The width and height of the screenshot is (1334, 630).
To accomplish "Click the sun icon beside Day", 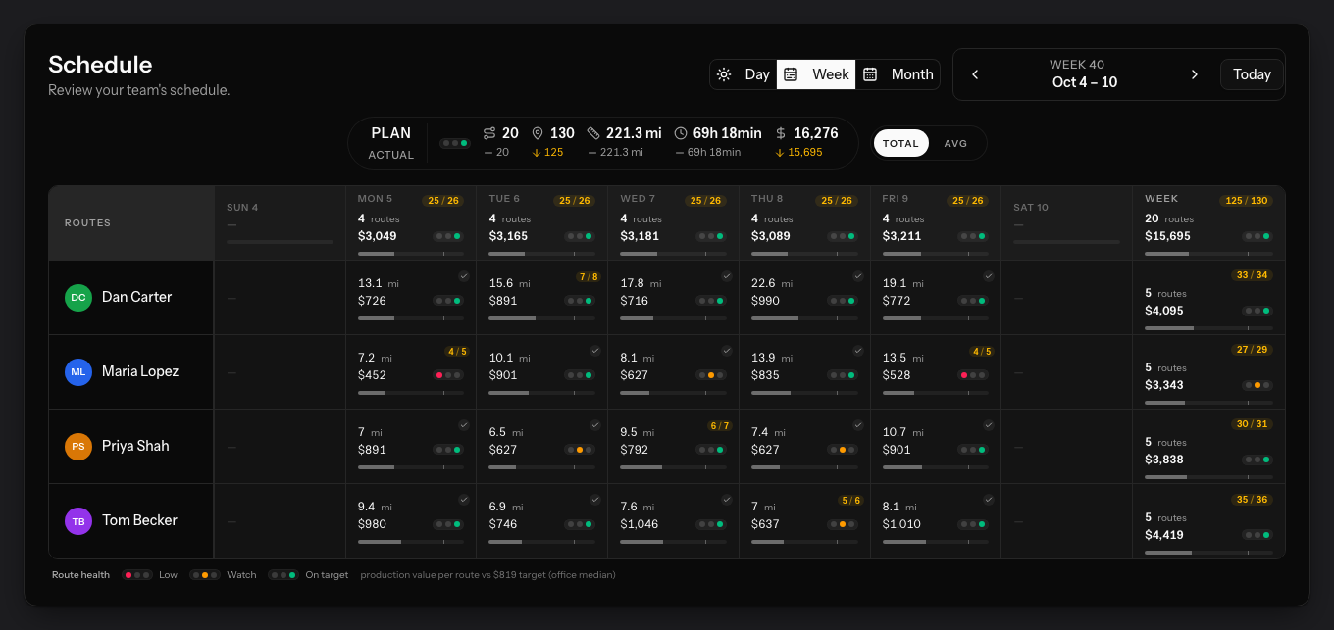I will tap(724, 74).
